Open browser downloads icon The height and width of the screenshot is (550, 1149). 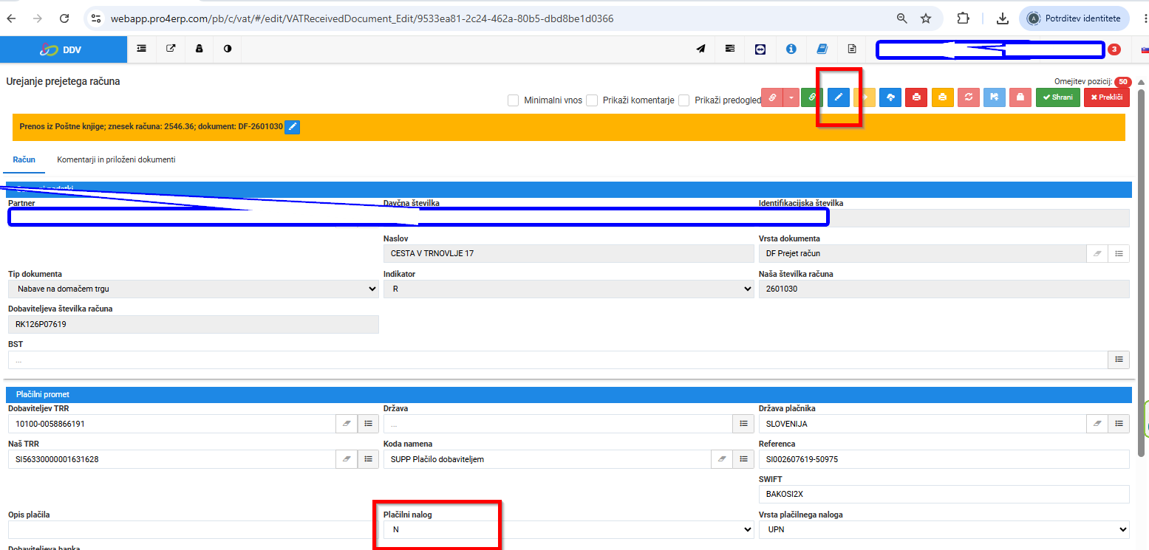pyautogui.click(x=1003, y=18)
